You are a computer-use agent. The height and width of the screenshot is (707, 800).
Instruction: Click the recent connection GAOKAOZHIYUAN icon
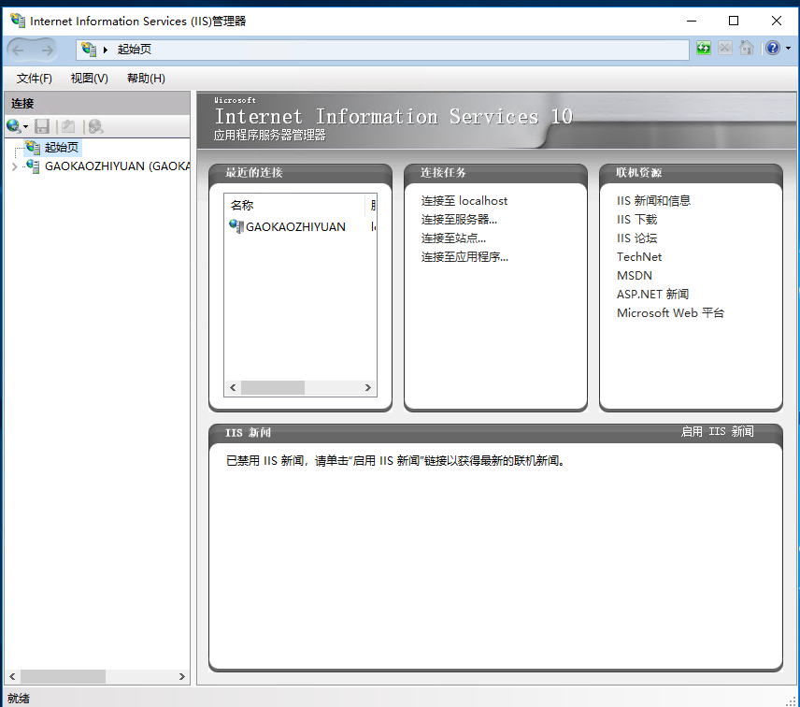[x=236, y=226]
